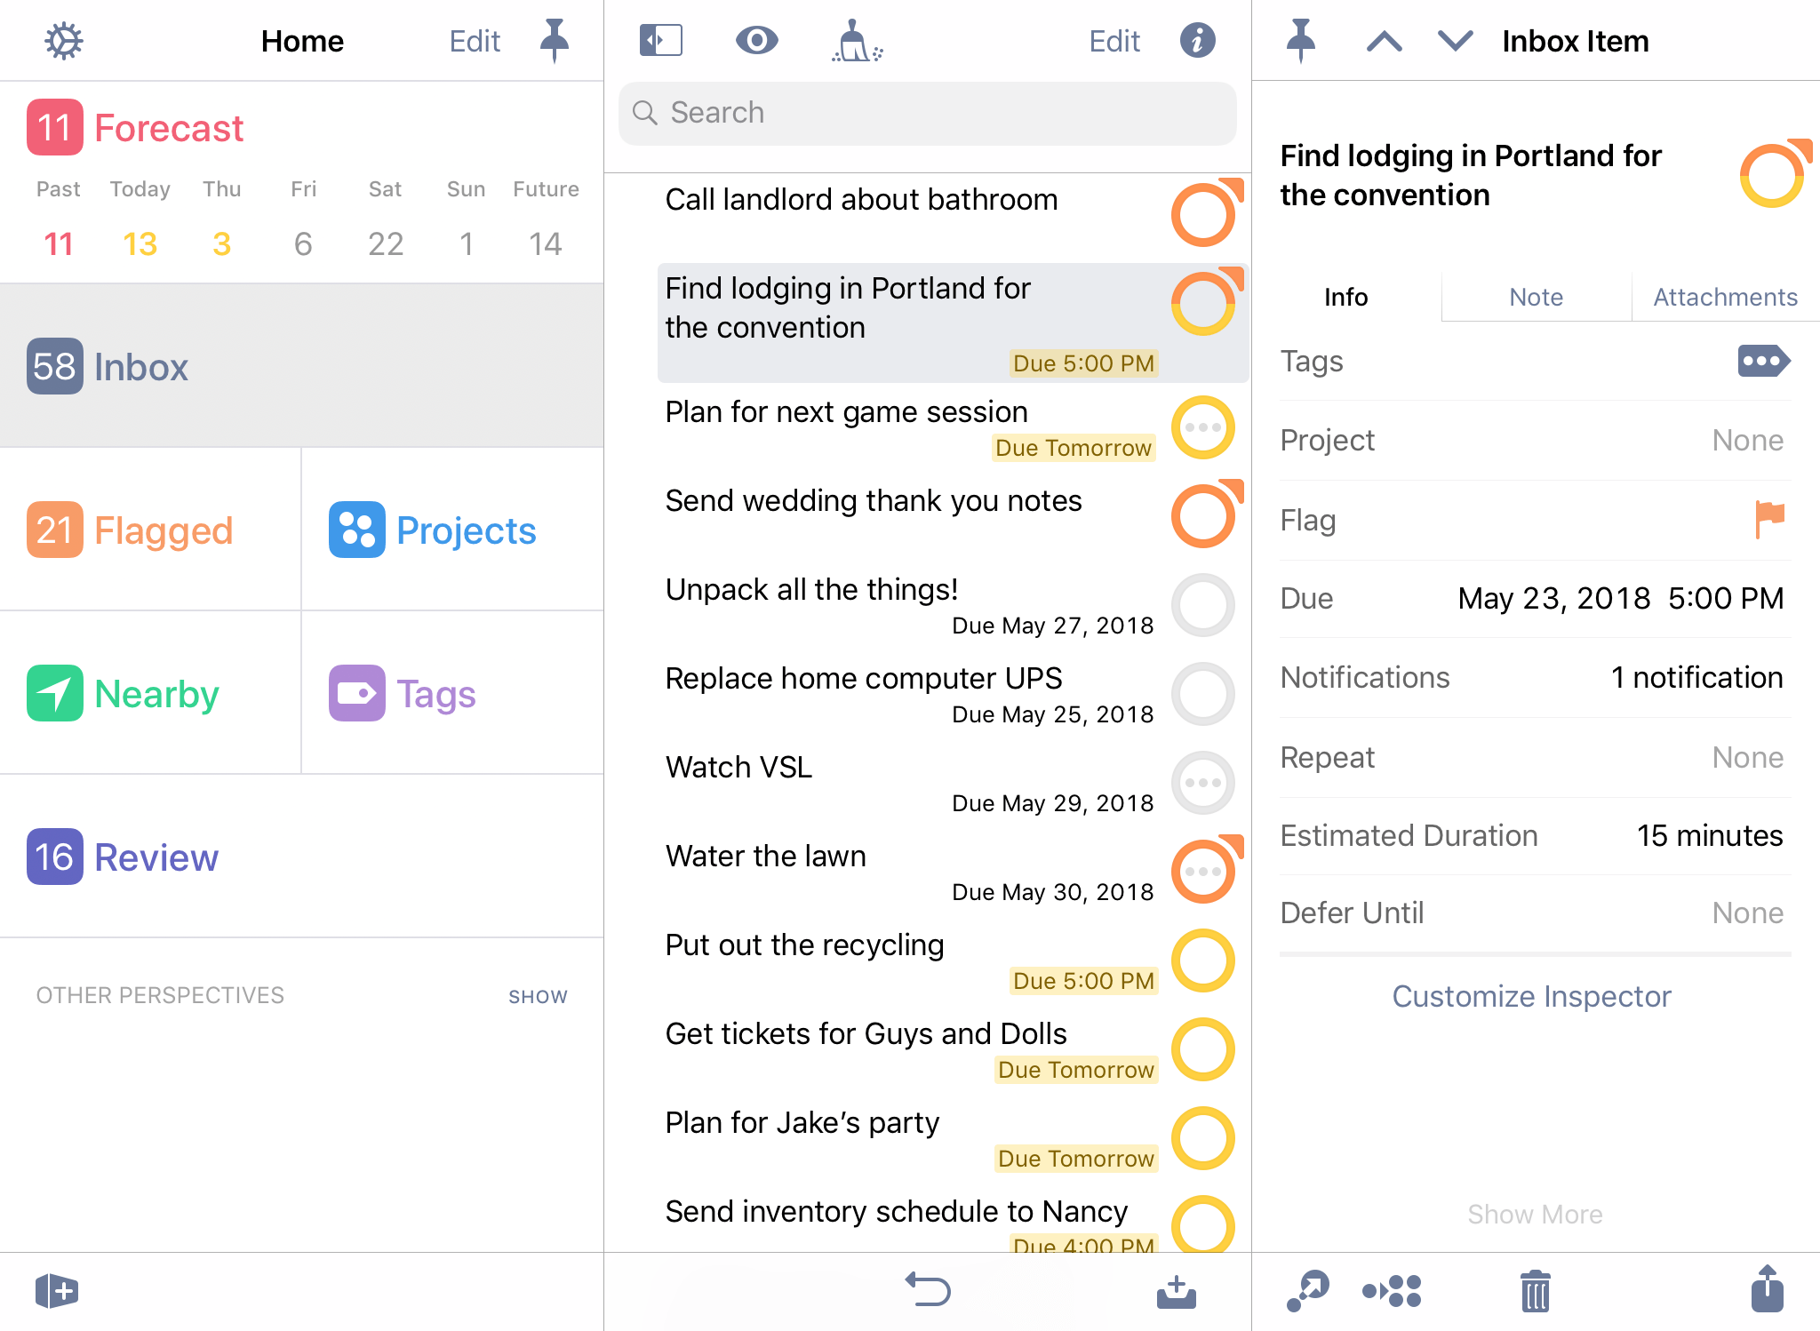This screenshot has height=1331, width=1820.
Task: Tap Edit in the inbox list toolbar
Action: point(1114,41)
